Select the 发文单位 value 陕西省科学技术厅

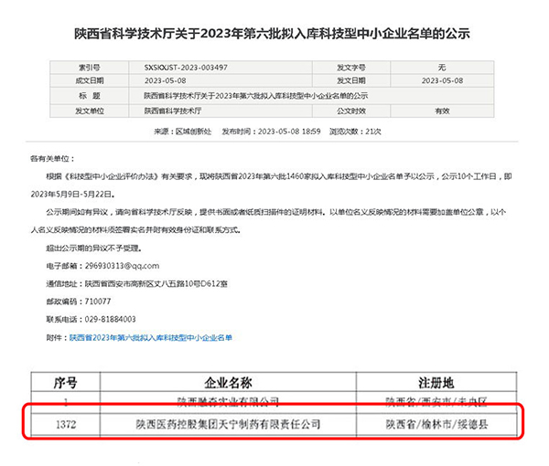(173, 111)
